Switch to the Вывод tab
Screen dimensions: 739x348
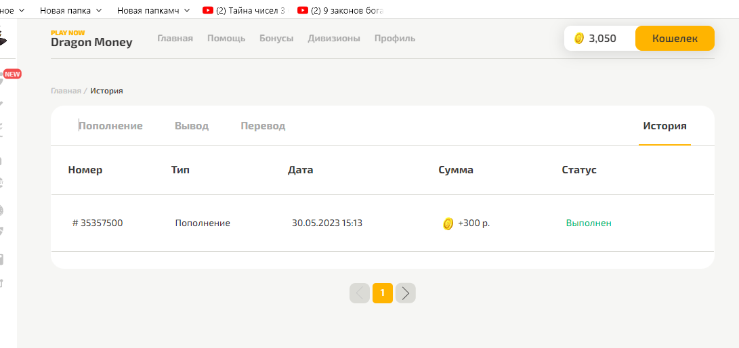click(192, 126)
